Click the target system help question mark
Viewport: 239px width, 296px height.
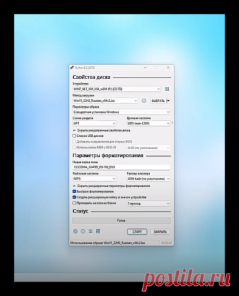[x=172, y=123]
